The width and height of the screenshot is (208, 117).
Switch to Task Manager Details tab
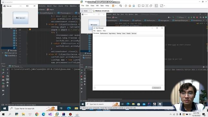tap(128, 33)
